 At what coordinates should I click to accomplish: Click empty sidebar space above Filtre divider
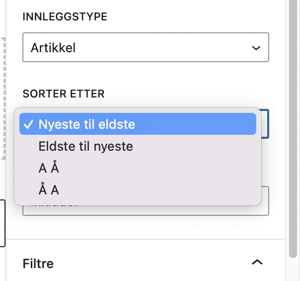click(149, 228)
